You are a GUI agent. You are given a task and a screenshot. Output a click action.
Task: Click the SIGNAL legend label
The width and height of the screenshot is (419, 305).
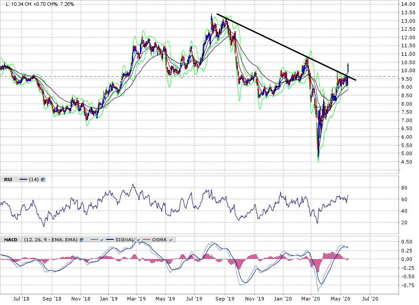coord(124,240)
